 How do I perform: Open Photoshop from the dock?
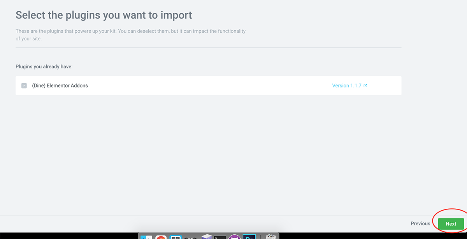249,237
